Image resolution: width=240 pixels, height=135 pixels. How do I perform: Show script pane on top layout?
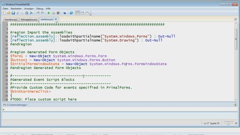tap(78, 13)
